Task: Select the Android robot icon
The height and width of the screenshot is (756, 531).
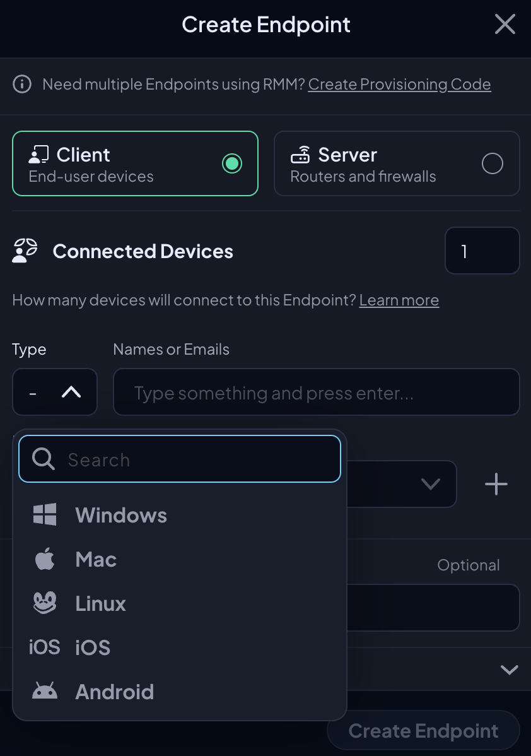Action: click(x=45, y=691)
